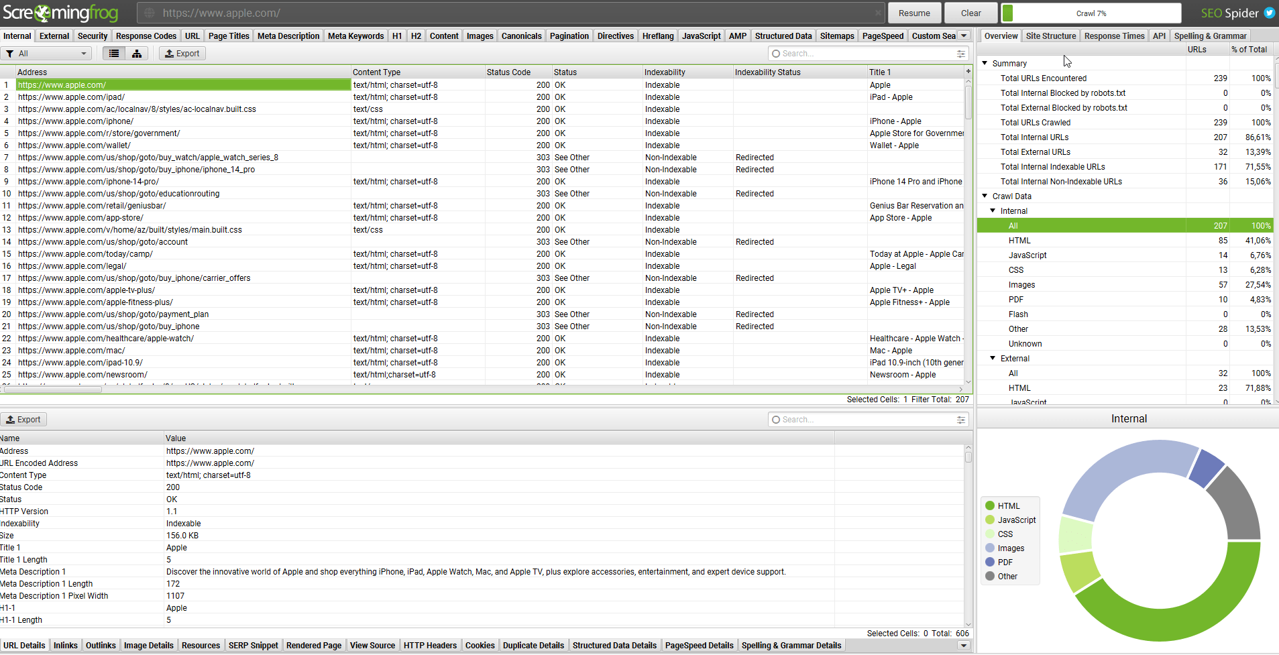
Task: Open search options in top search box
Action: (961, 54)
